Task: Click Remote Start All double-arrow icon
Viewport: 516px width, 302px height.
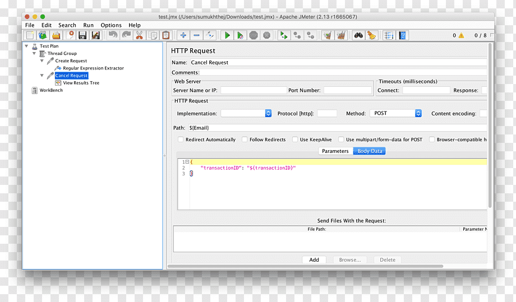Action: tap(284, 35)
